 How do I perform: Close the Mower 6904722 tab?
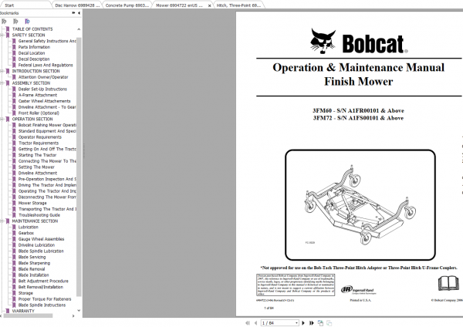pos(209,5)
